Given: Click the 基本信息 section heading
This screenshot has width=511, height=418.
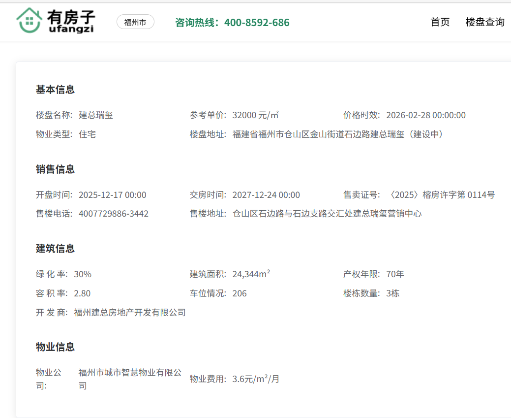Looking at the screenshot, I should [x=55, y=90].
